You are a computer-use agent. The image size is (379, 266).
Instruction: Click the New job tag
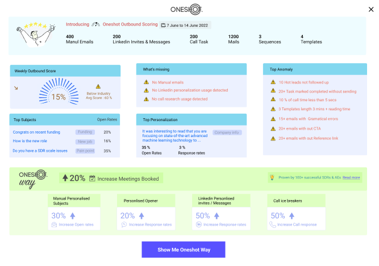(85, 142)
